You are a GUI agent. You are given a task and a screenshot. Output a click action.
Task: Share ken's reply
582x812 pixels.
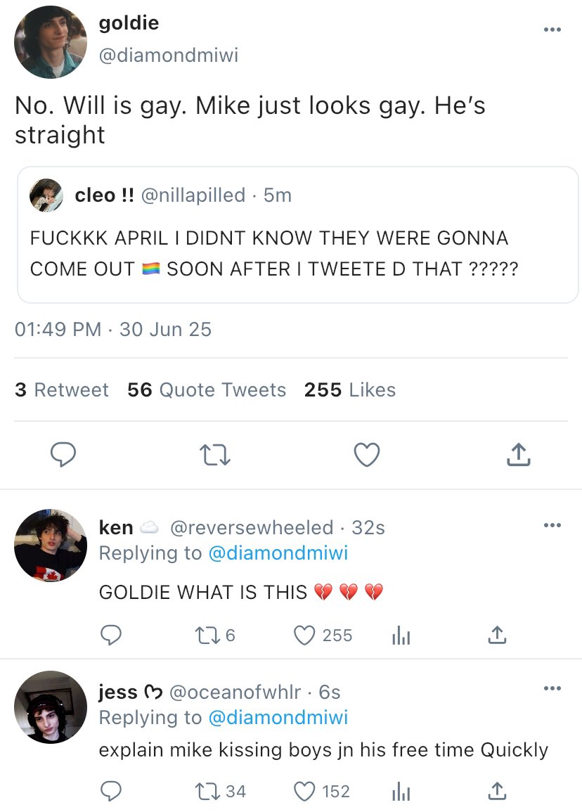click(x=496, y=636)
